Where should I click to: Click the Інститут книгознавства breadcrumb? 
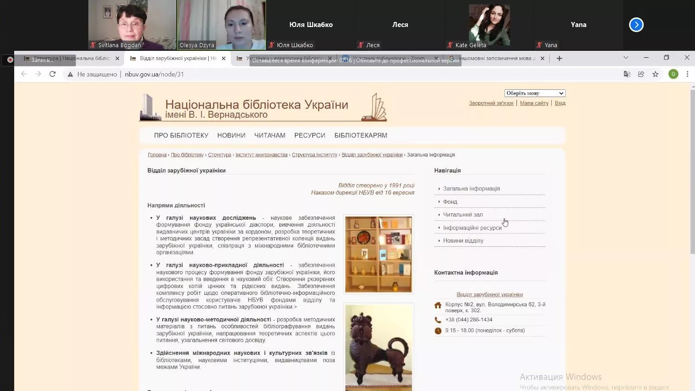(x=261, y=155)
